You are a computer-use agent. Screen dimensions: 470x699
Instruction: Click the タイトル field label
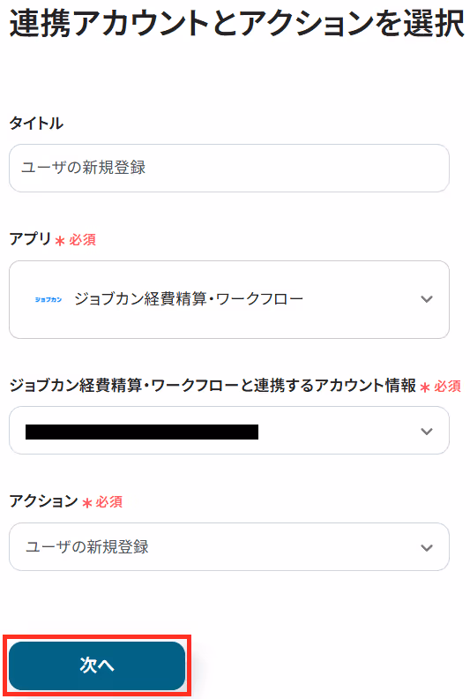[36, 123]
